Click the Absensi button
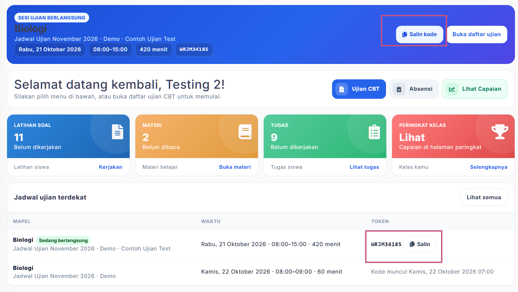 coord(414,89)
